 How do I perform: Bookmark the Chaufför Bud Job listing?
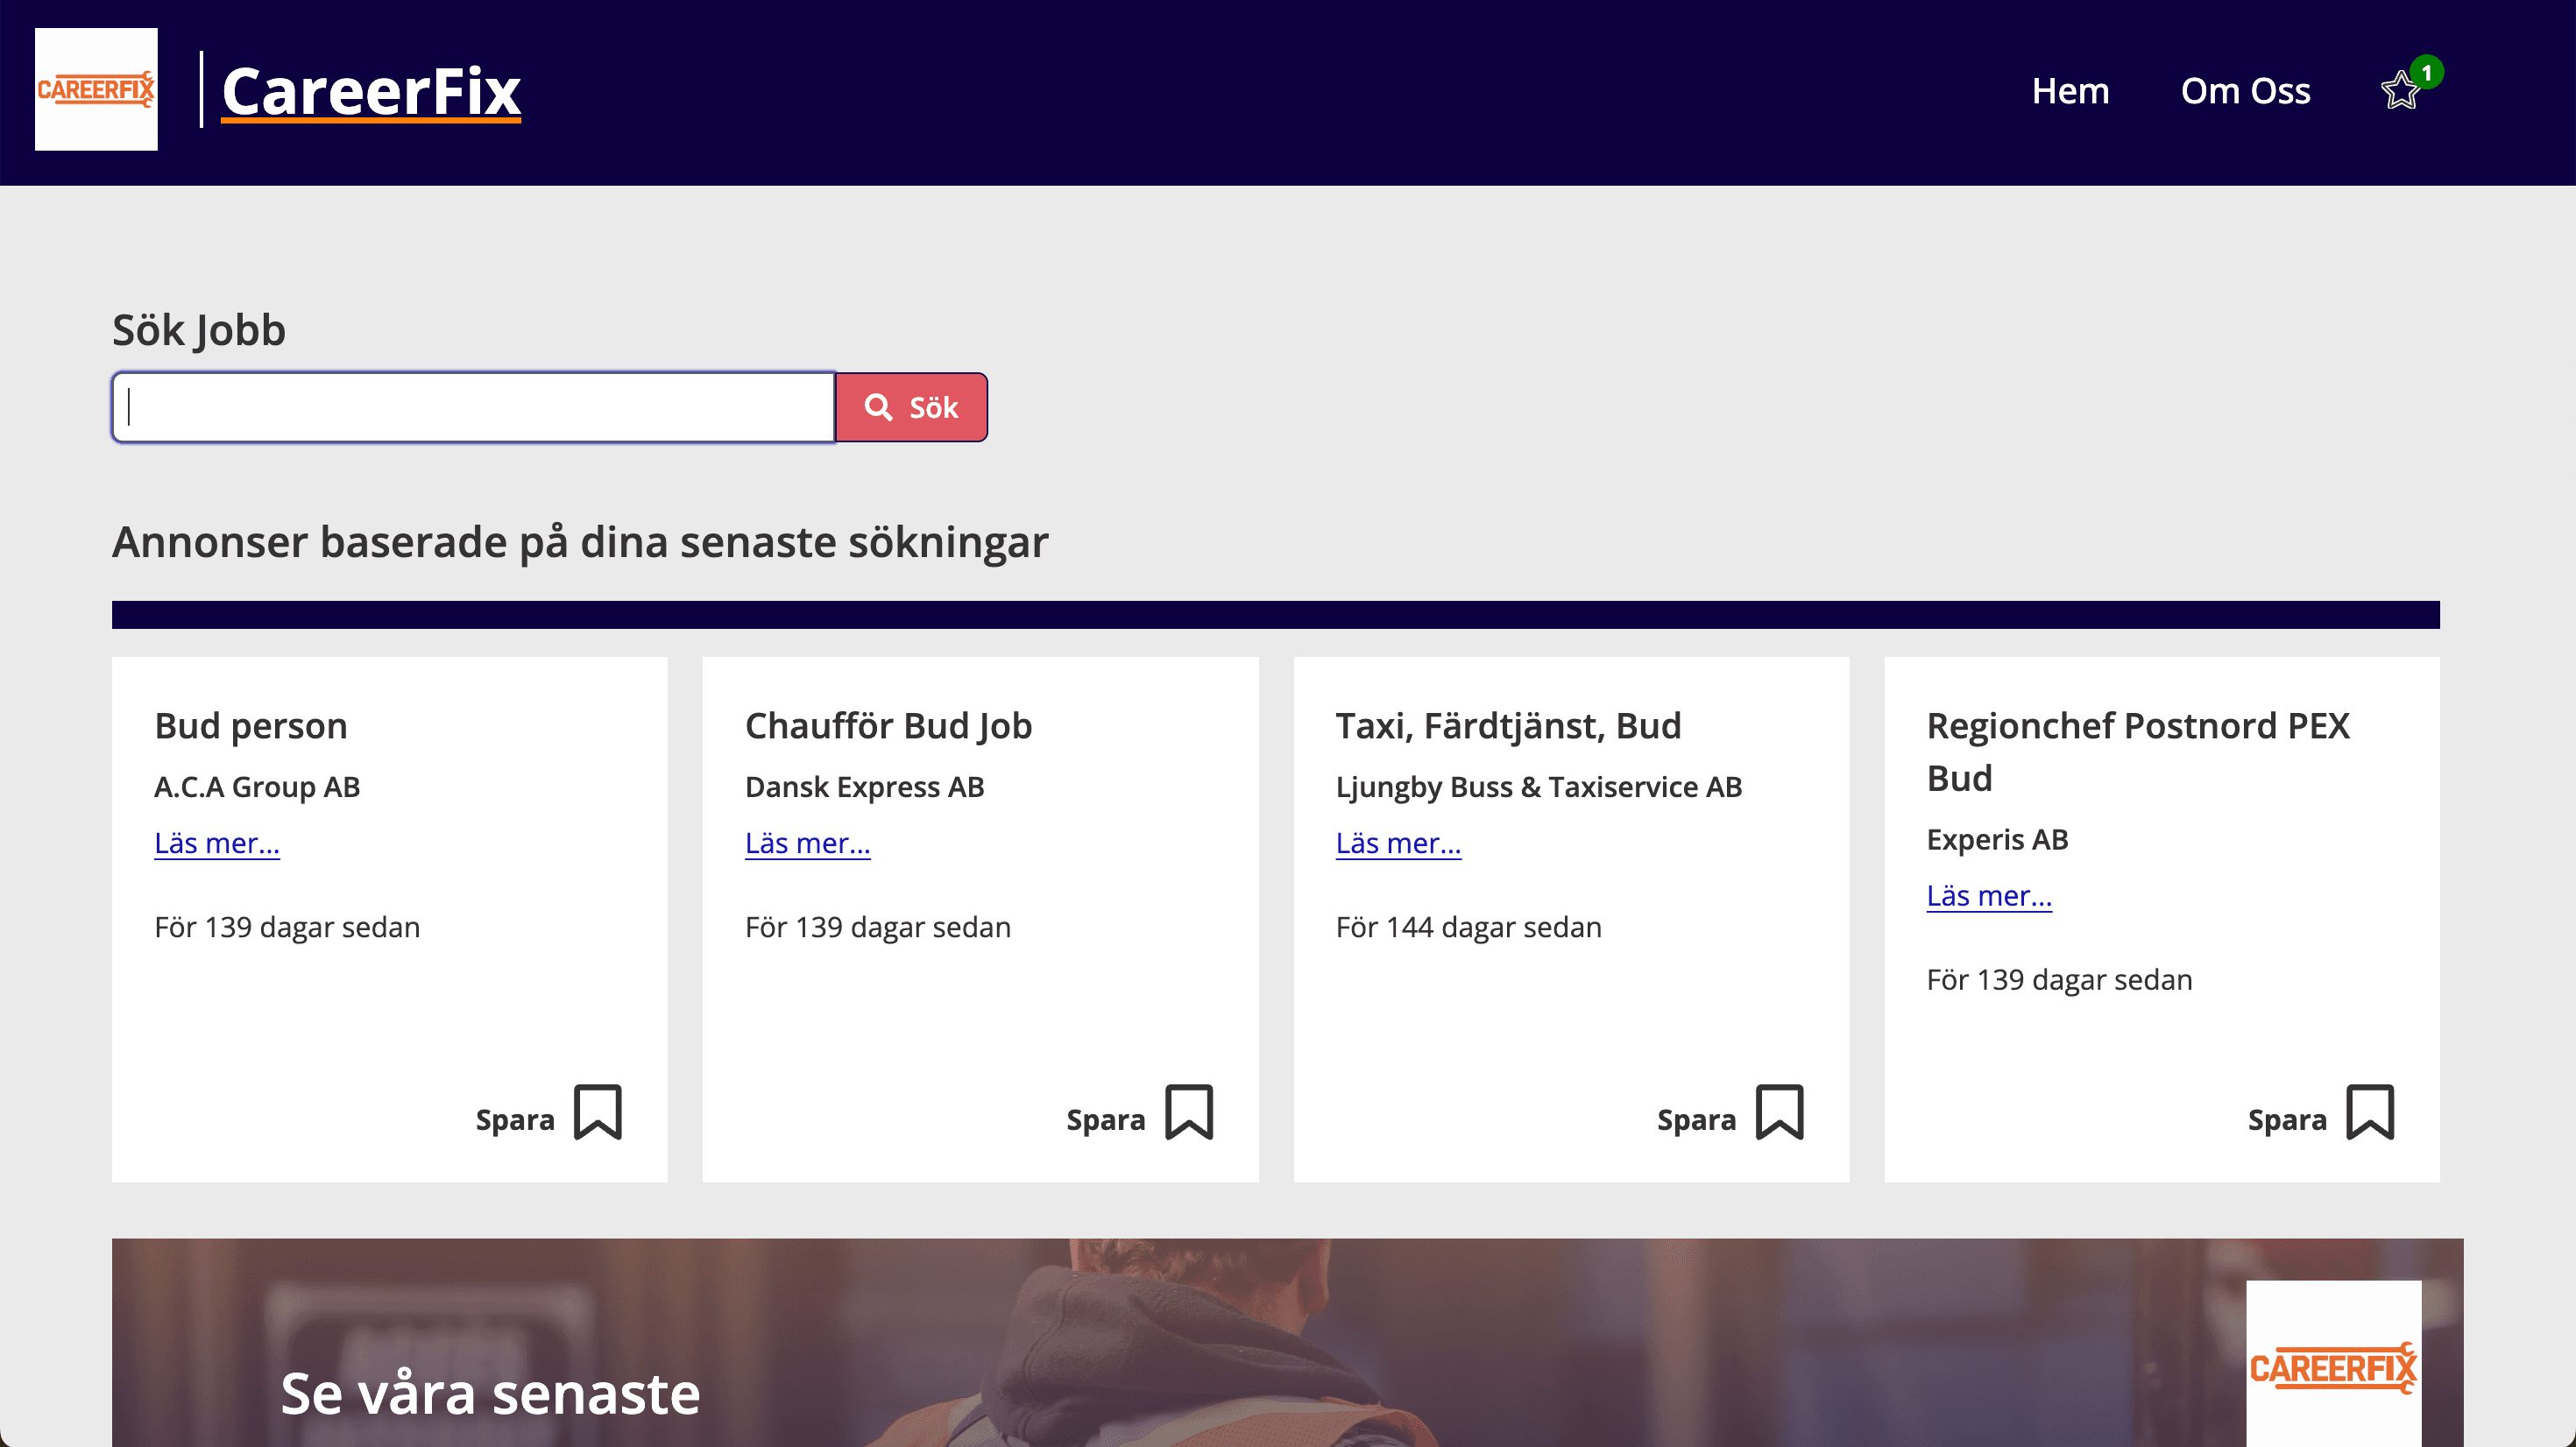1188,1113
